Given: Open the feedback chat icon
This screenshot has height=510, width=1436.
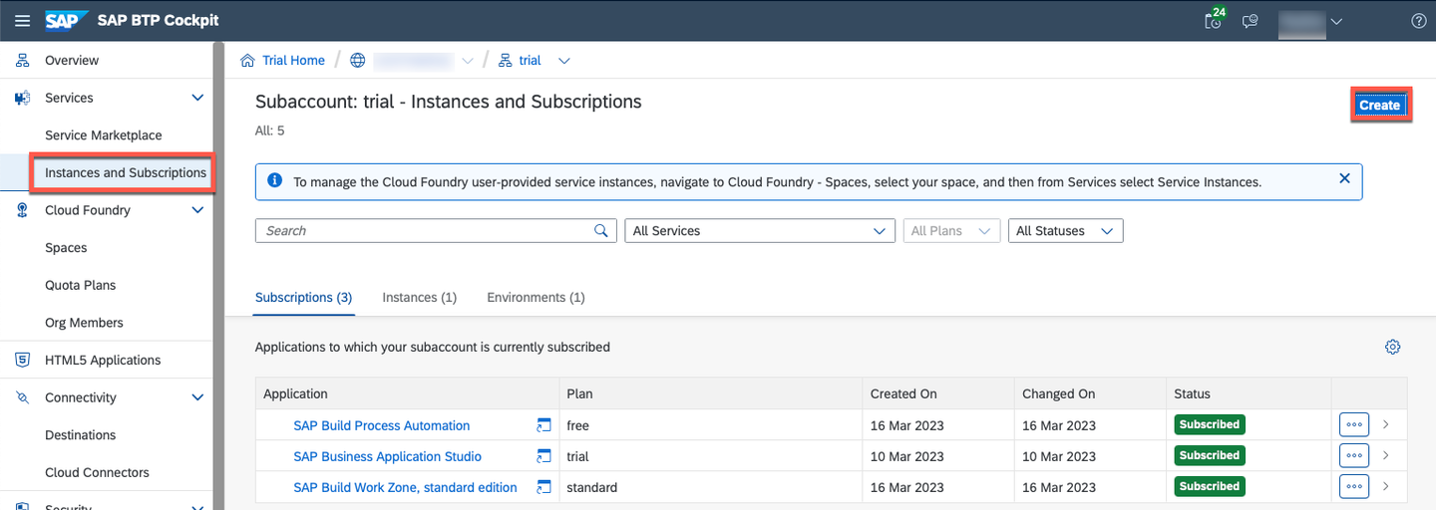Looking at the screenshot, I should coord(1250,21).
